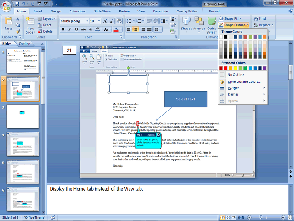This screenshot has height=221, width=294.
Task: Align text left
Action: point(129,29)
